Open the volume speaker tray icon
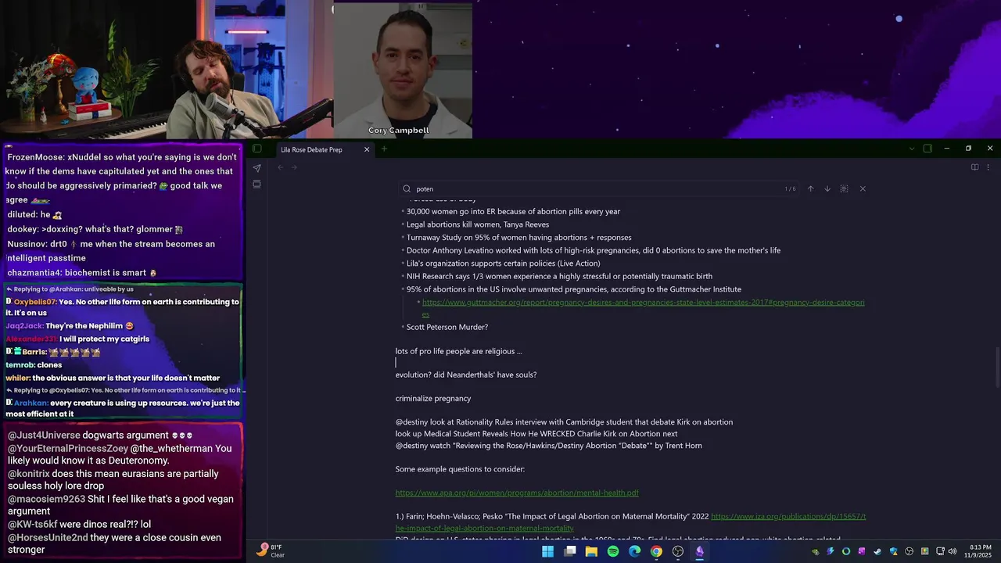 [x=952, y=551]
